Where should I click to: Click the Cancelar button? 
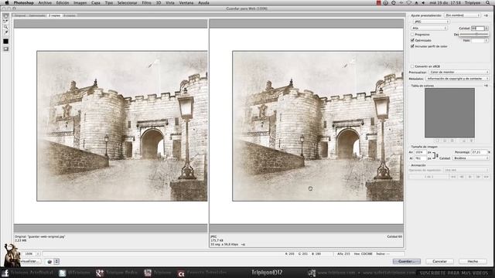coord(439,262)
